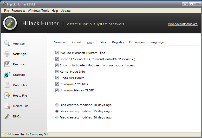Viewport: 202px width, 138px height.
Task: Click the Analyzer magnifying glass icon
Action: click(7, 43)
